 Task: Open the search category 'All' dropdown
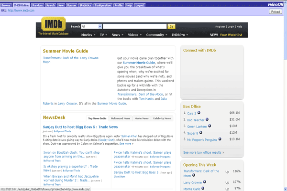coord(91,27)
